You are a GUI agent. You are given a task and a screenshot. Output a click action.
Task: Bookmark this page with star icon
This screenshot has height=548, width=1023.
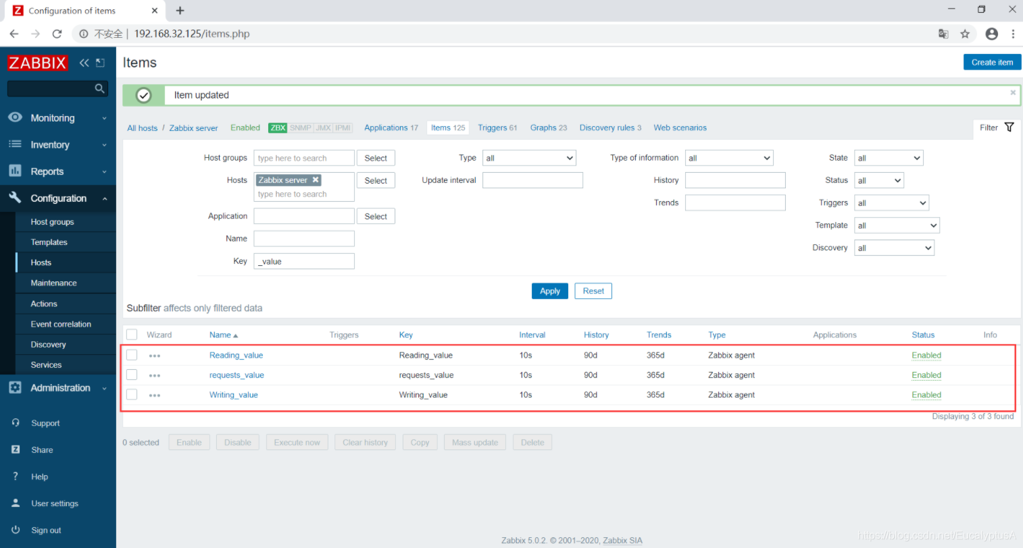coord(965,34)
